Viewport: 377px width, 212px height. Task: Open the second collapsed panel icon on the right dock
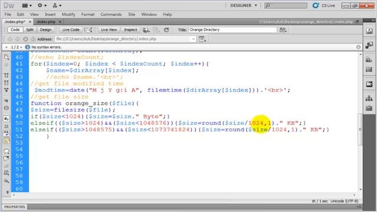(x=369, y=45)
